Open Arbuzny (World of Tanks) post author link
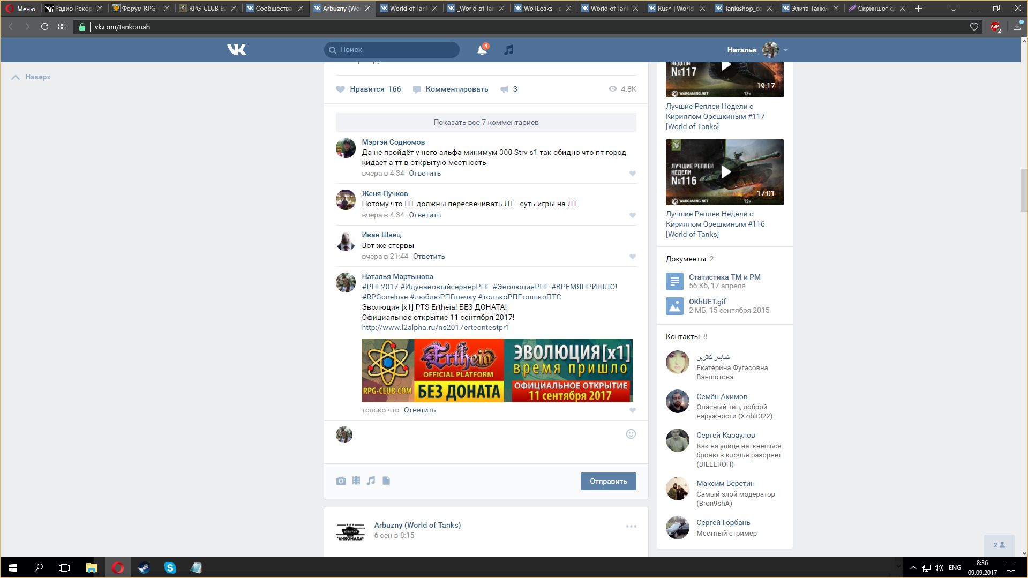The image size is (1028, 578). click(417, 525)
